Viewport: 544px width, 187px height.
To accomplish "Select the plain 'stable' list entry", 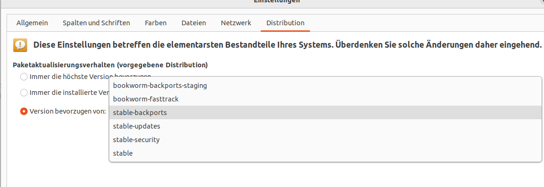I will pyautogui.click(x=325, y=153).
